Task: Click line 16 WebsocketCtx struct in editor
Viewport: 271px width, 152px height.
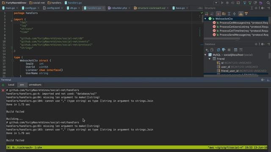Action: pos(36,61)
